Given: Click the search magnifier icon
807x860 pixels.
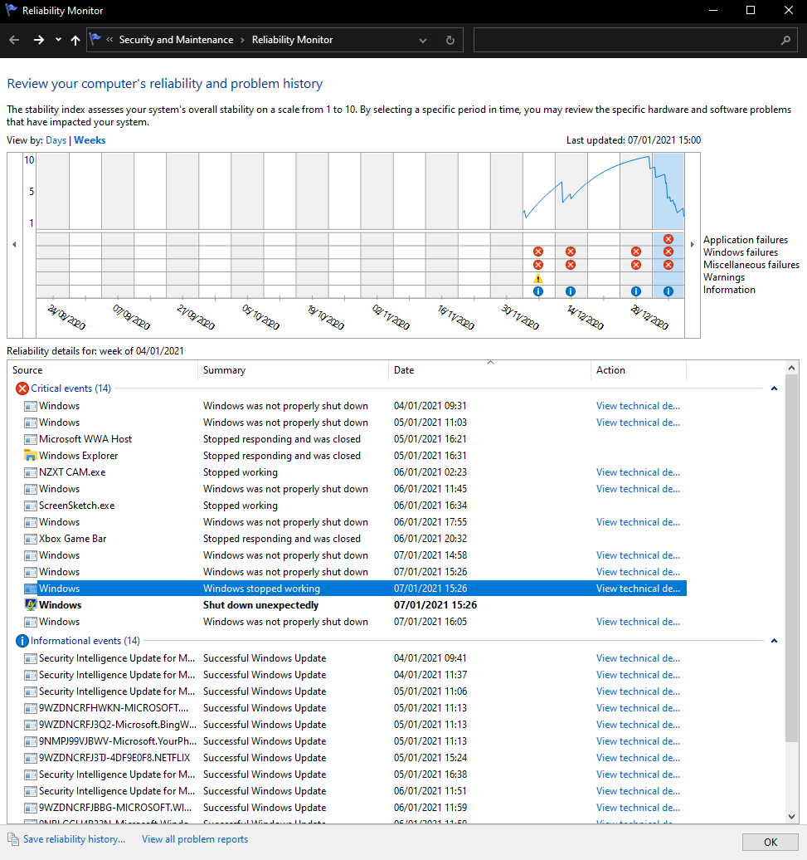Looking at the screenshot, I should point(785,40).
